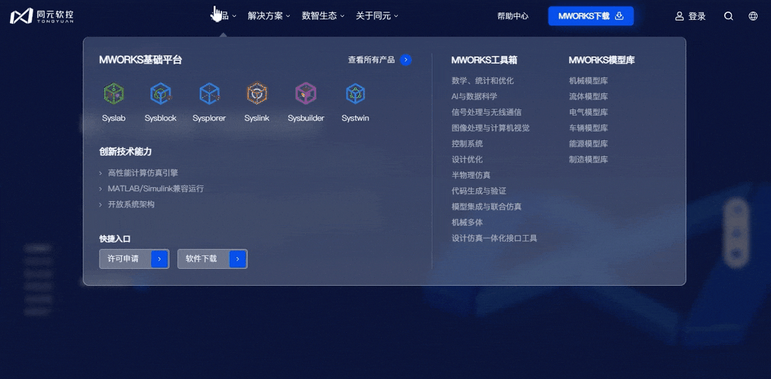Expand the 数智生态 menu
771x379 pixels.
(x=323, y=15)
